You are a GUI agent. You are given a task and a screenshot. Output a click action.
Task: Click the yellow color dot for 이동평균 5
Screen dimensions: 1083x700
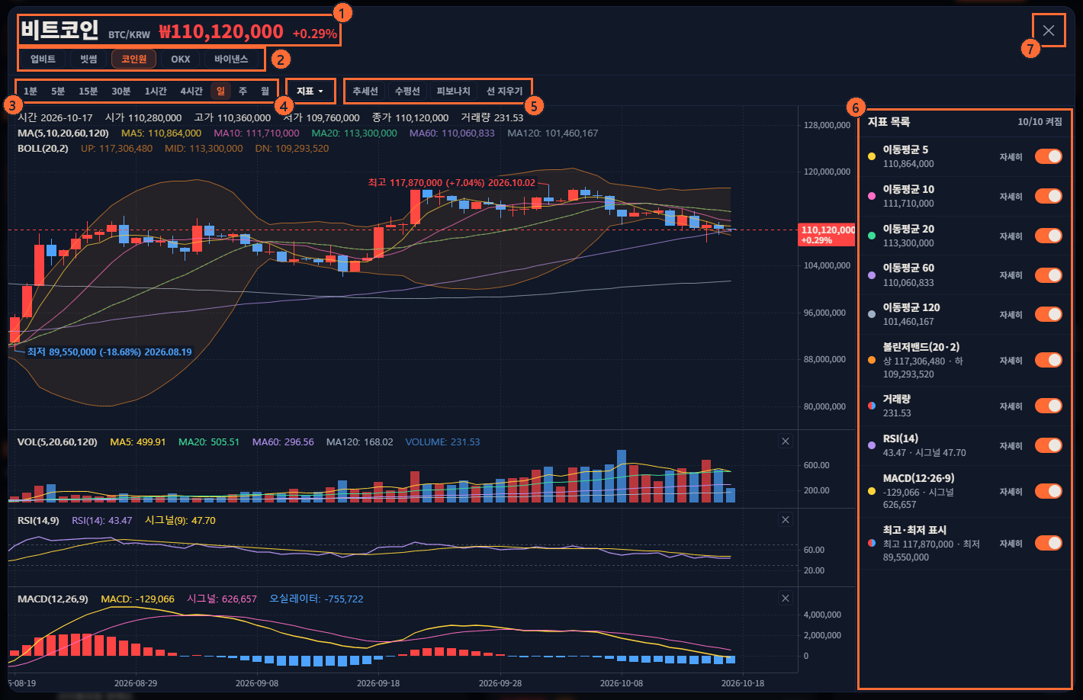click(x=872, y=156)
